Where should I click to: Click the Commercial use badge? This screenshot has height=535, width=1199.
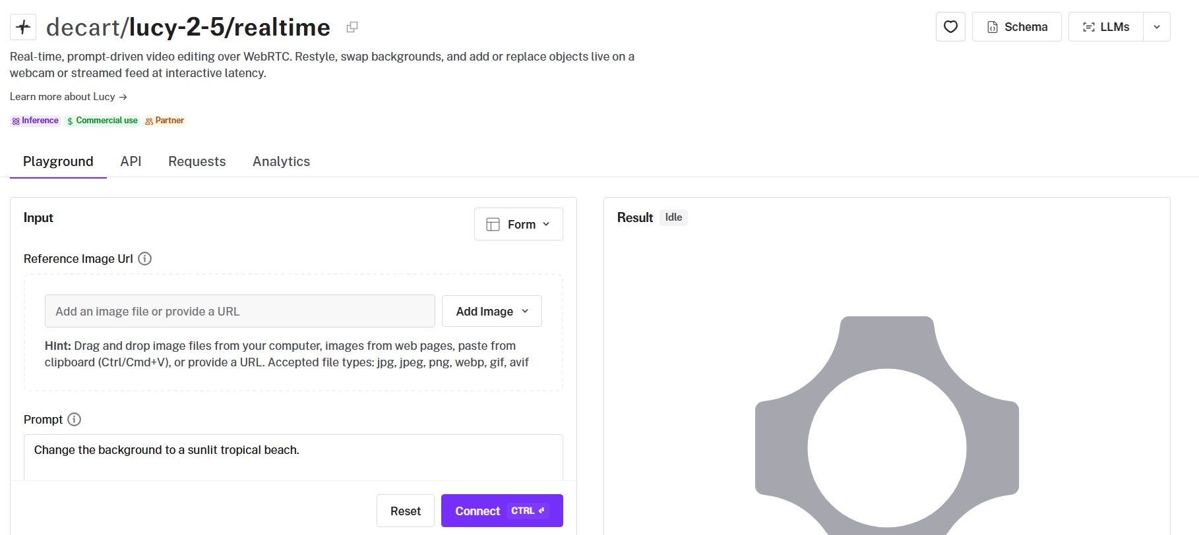pos(102,121)
